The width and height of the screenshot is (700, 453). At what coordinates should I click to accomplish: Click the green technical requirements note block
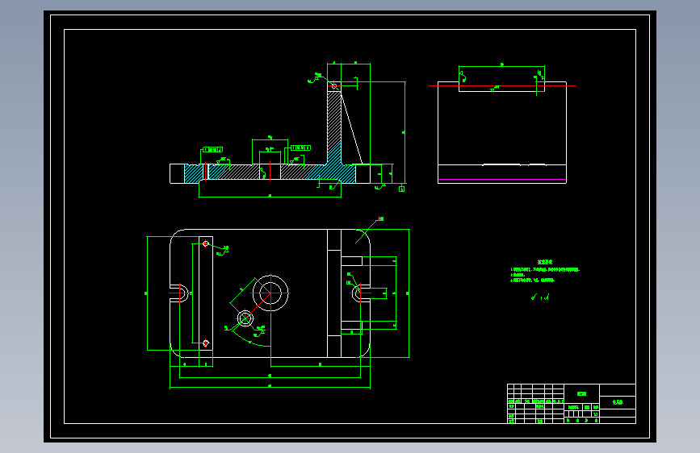tap(545, 272)
